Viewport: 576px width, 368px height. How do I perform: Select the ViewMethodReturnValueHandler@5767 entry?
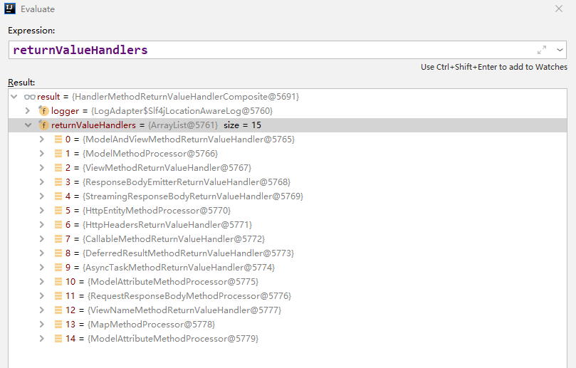click(x=167, y=168)
